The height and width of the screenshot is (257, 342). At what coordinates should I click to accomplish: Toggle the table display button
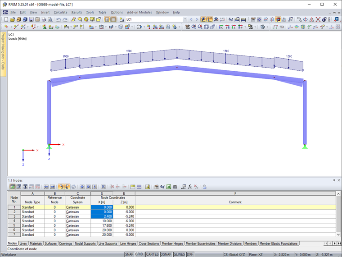tap(113, 19)
